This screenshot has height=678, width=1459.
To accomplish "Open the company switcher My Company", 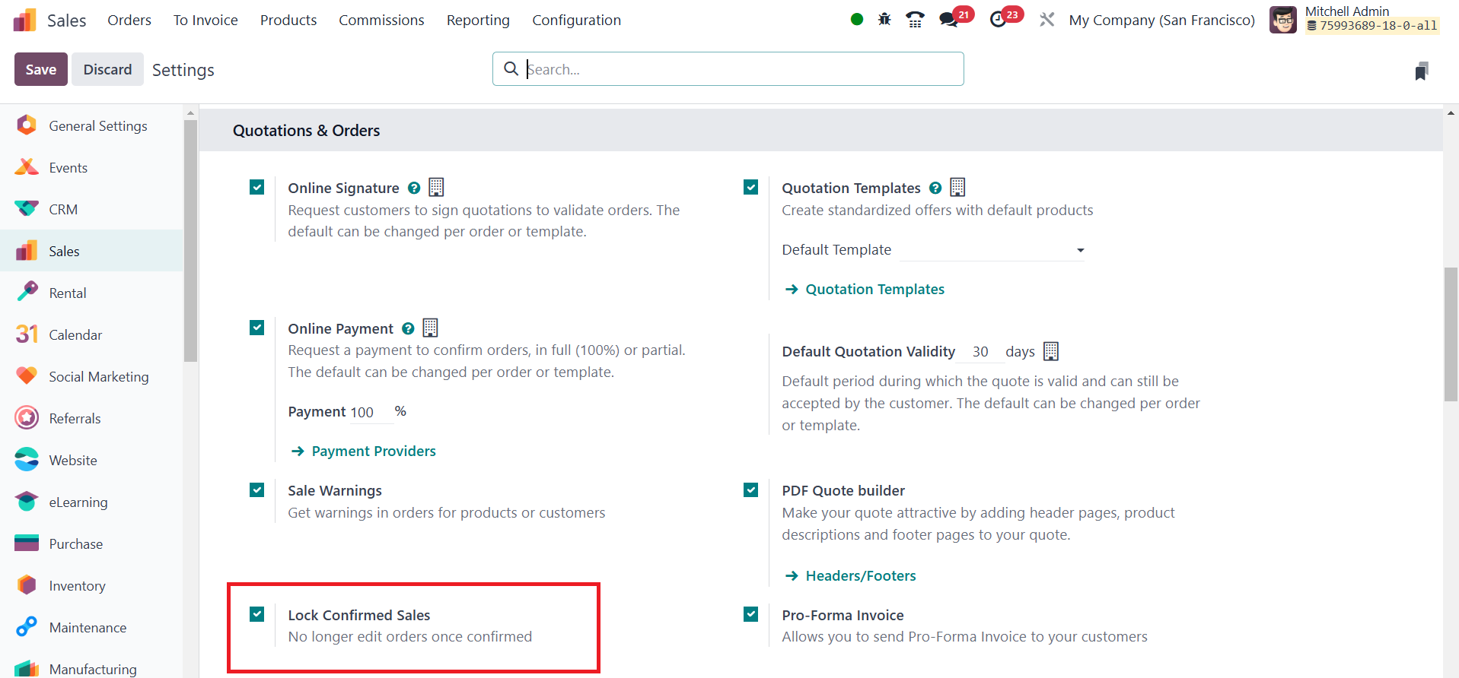I will click(x=1161, y=20).
